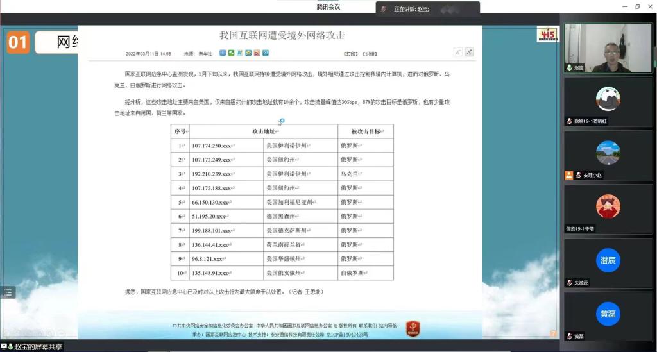Screen dimensions: 657x352
Task: Click the decrease font size A- icon
Action: pos(458,53)
